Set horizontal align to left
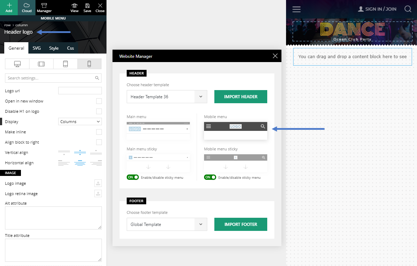 [x=64, y=163]
